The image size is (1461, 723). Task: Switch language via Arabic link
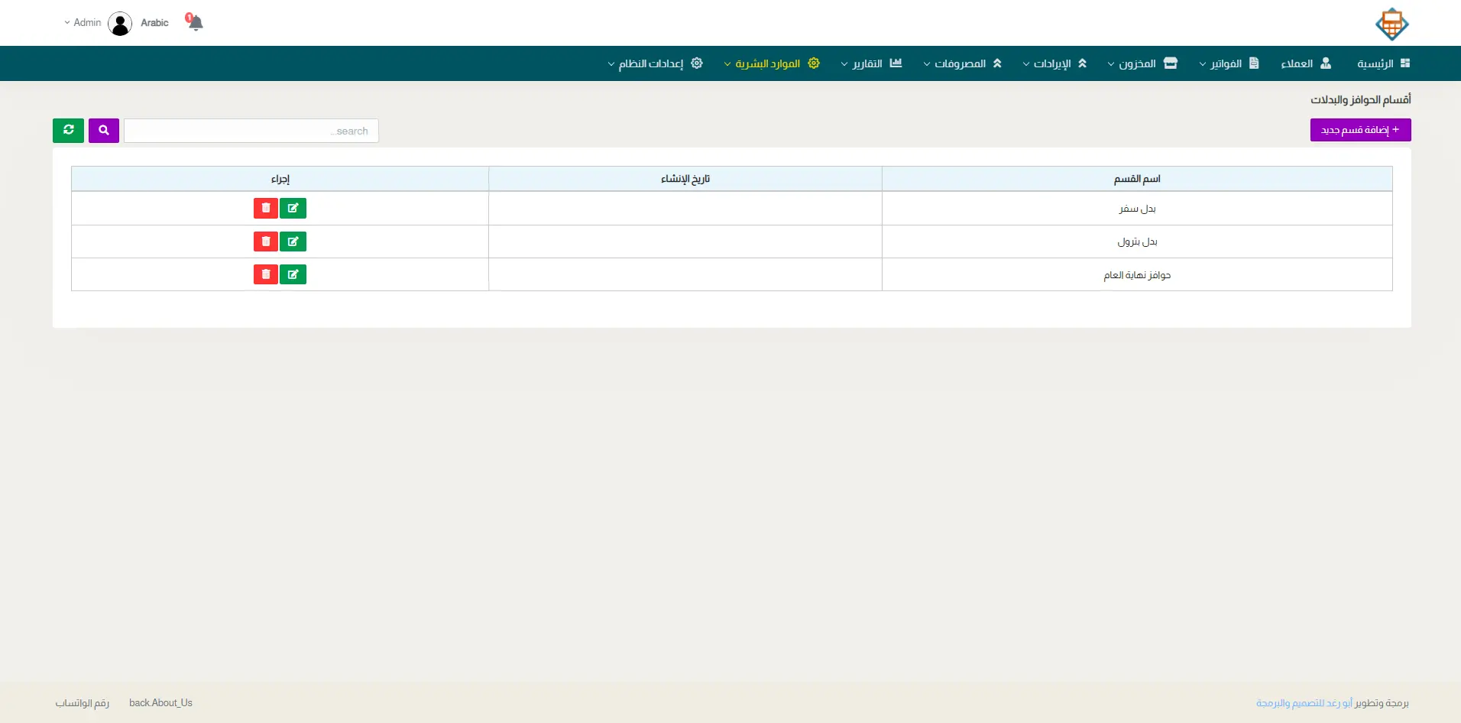click(154, 23)
